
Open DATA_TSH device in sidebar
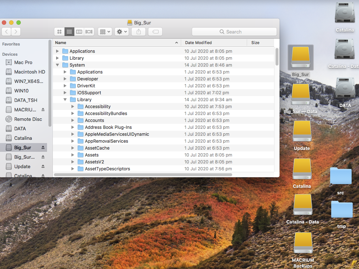click(23, 100)
